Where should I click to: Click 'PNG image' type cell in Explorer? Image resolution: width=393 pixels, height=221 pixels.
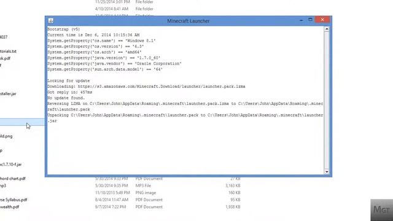(146, 193)
